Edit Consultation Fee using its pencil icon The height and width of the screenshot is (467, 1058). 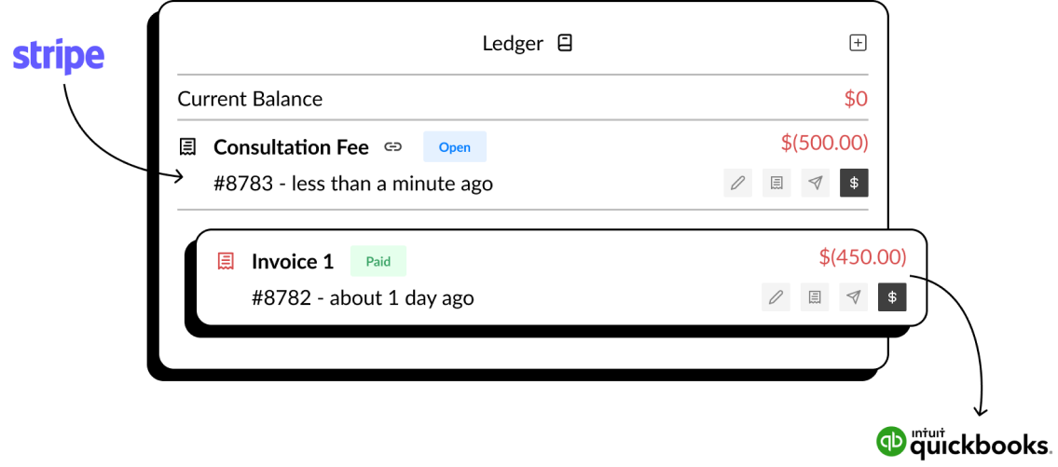(737, 183)
